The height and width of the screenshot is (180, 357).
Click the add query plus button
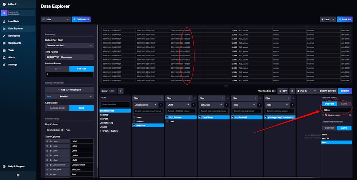(x=120, y=91)
